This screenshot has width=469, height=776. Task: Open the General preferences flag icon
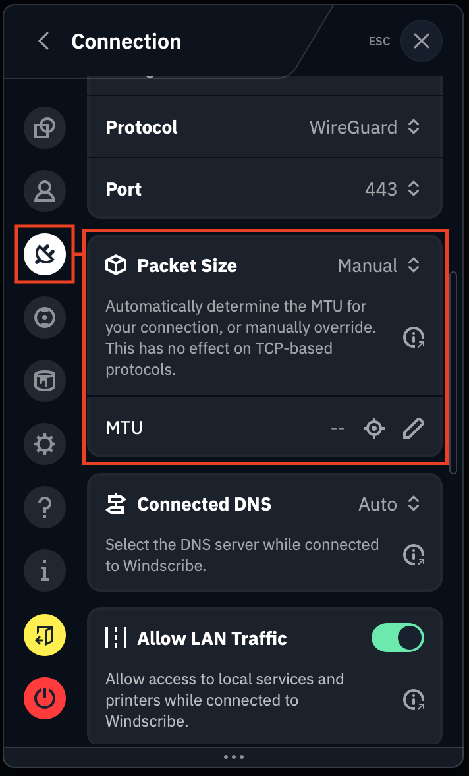click(x=44, y=128)
